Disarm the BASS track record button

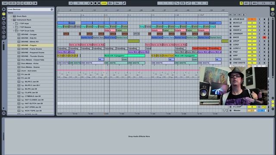point(264,37)
